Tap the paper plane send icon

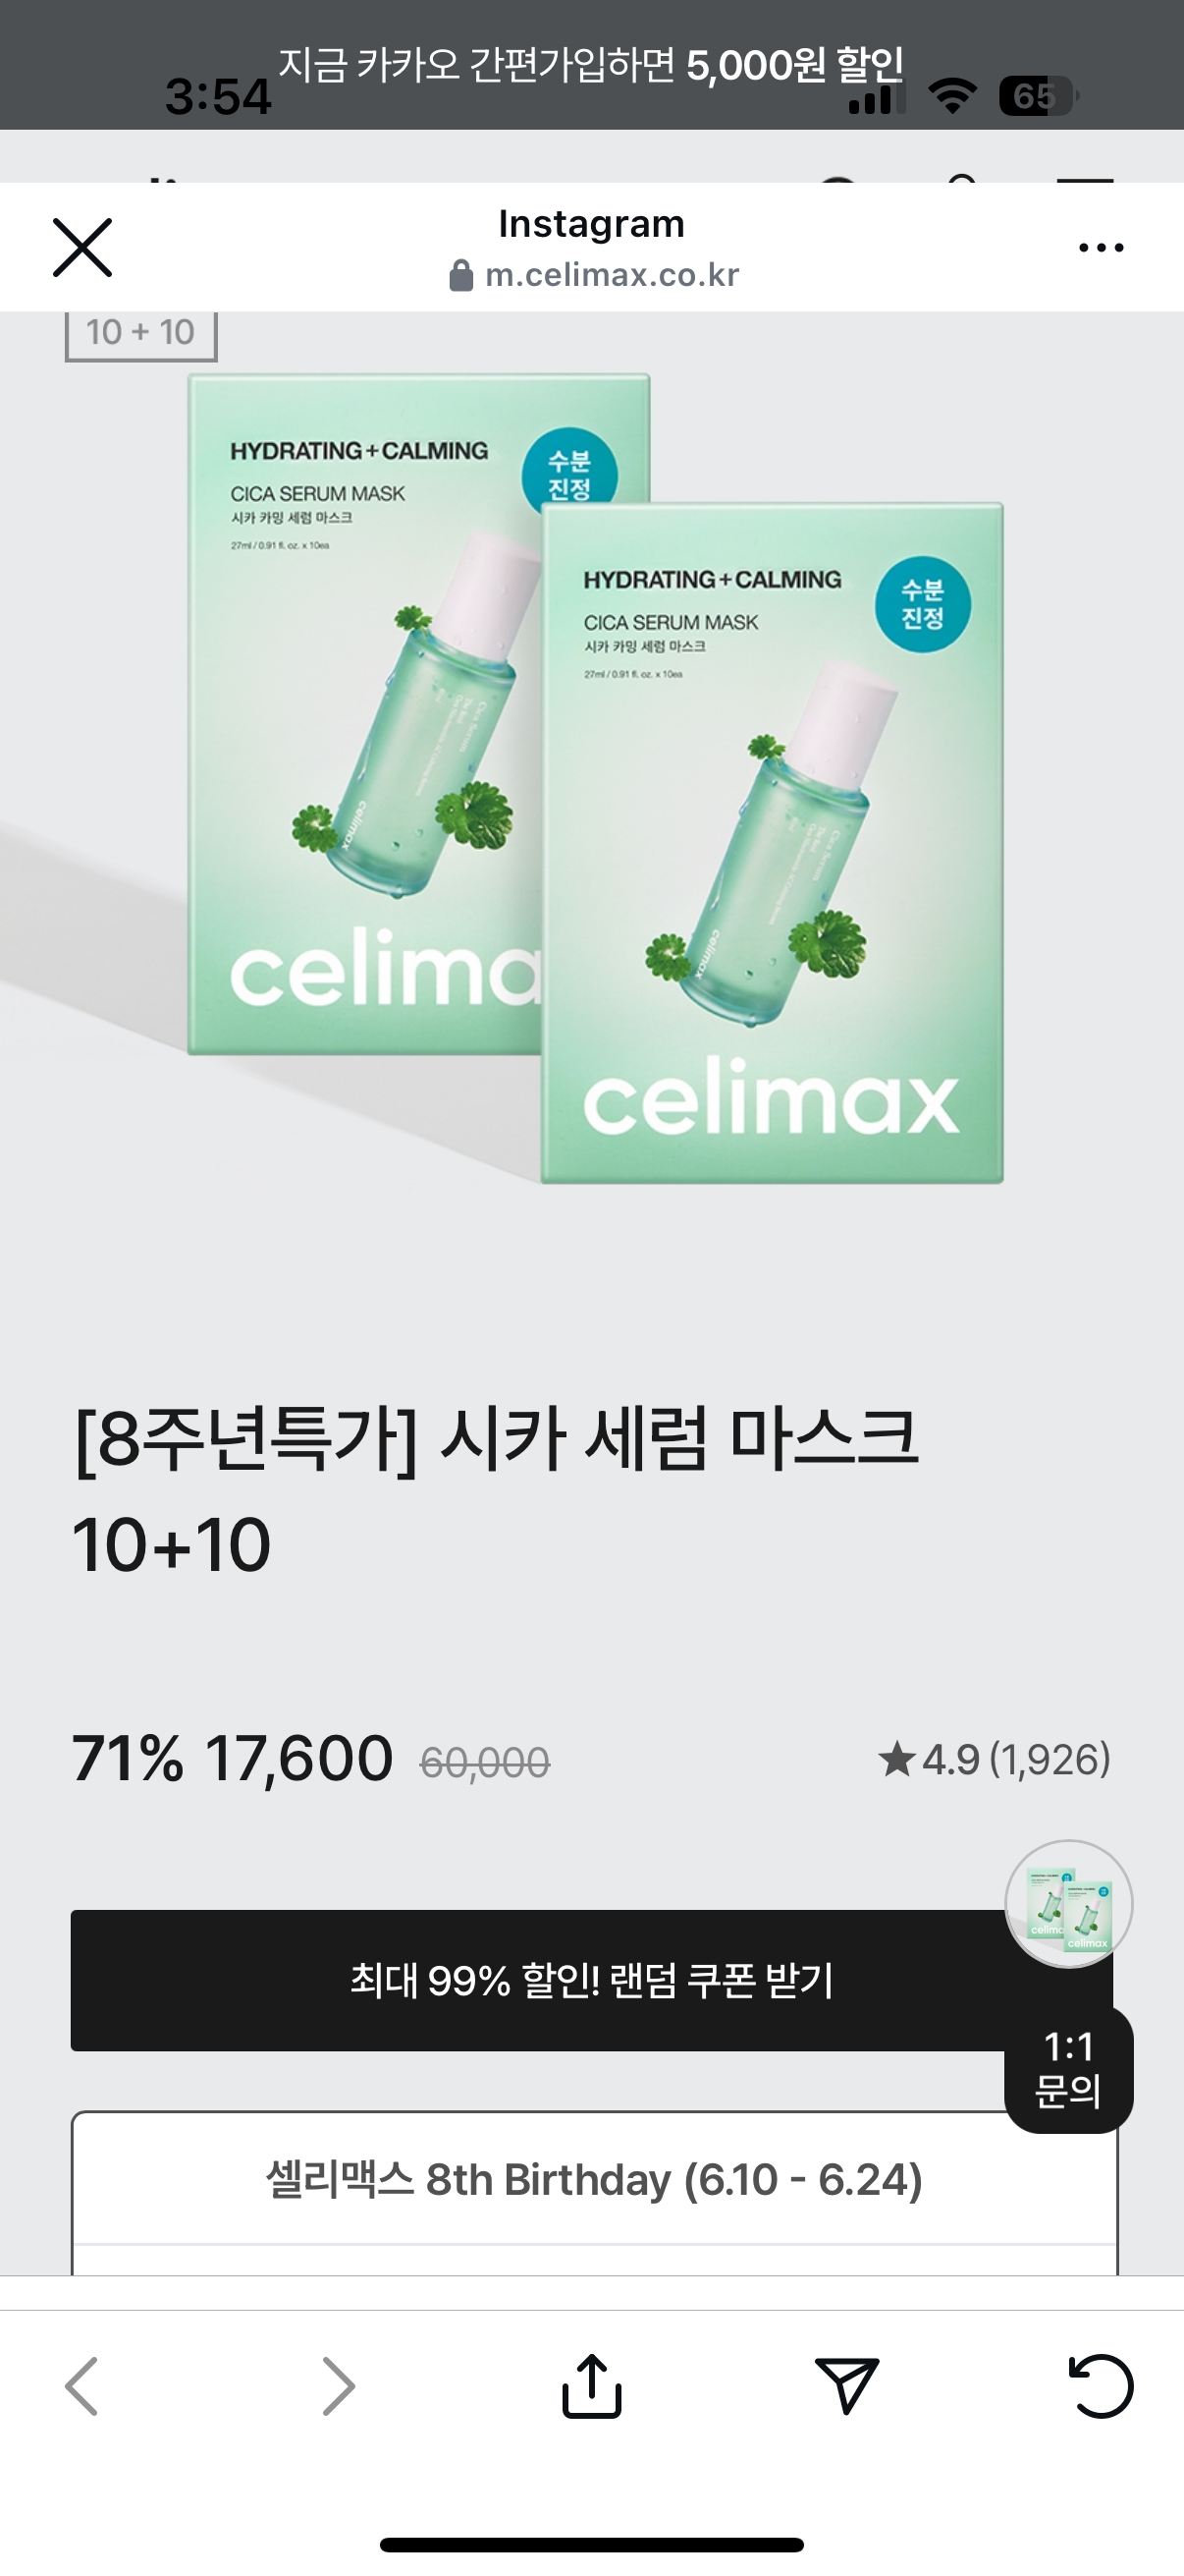846,2386
